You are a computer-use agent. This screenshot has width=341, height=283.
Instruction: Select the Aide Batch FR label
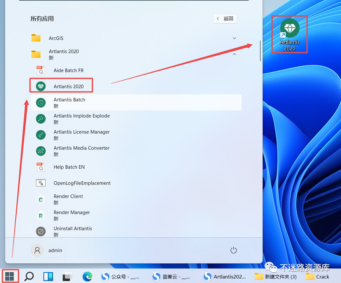tap(68, 71)
